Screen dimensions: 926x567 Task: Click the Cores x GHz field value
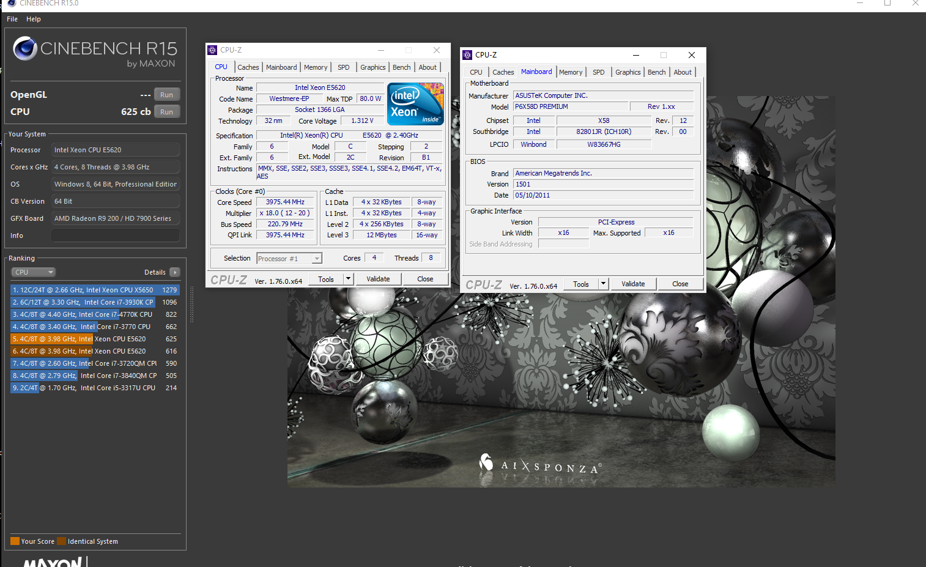pyautogui.click(x=116, y=167)
